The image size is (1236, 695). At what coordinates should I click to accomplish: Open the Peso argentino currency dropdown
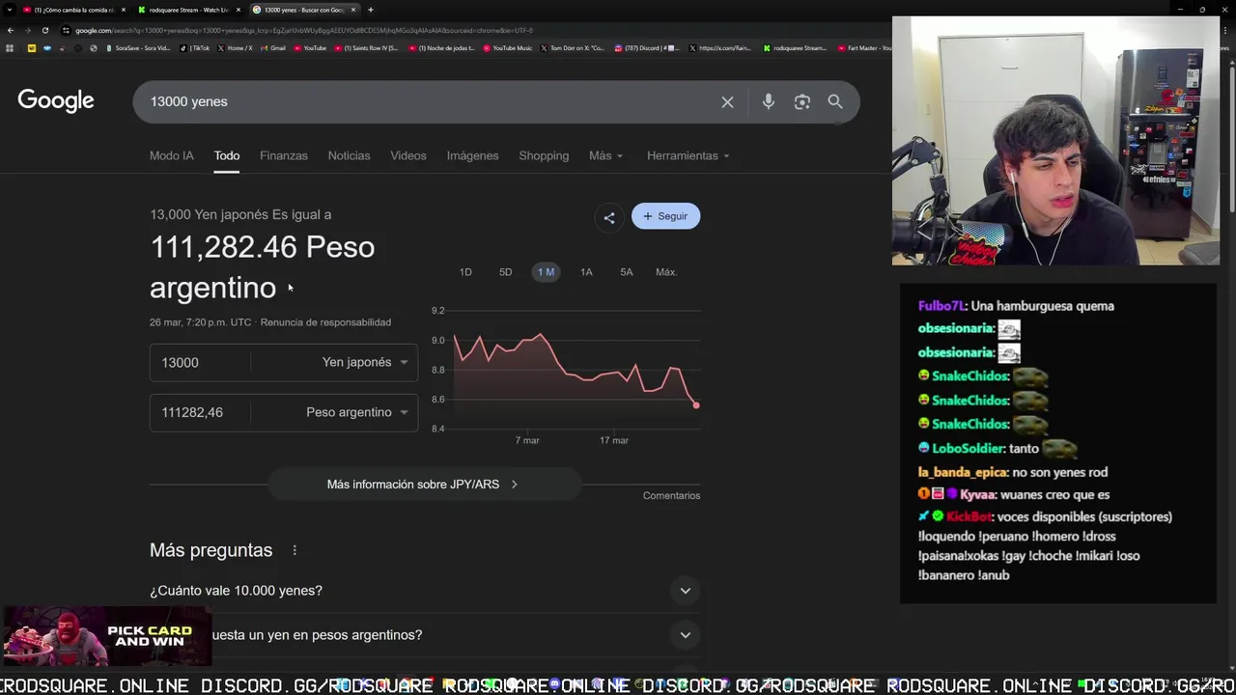point(356,412)
